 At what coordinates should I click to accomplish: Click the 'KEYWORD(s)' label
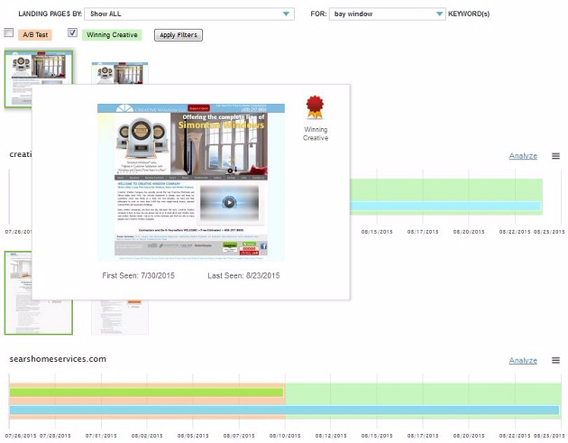(469, 14)
